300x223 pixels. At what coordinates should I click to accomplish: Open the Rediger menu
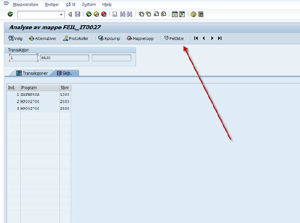[x=52, y=4]
